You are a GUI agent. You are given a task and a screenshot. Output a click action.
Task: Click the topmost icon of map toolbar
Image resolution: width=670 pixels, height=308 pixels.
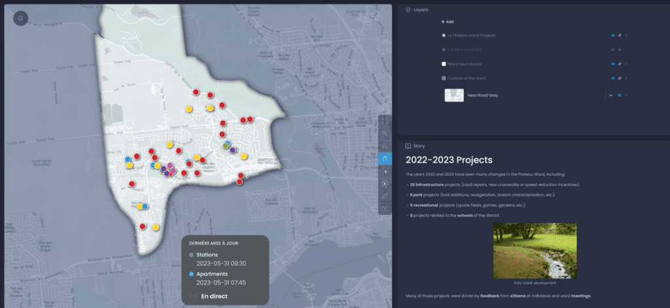point(385,121)
